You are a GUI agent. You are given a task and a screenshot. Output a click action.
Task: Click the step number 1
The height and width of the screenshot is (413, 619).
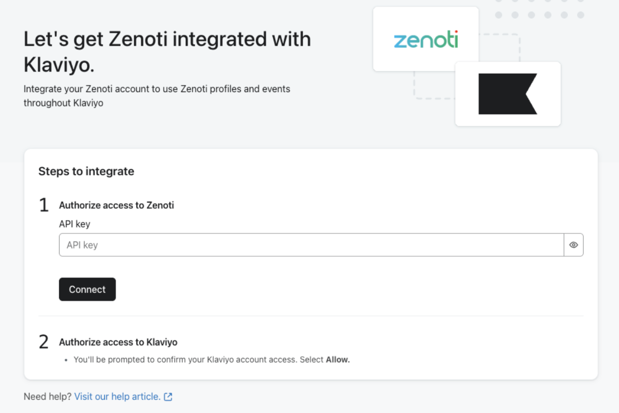click(x=44, y=205)
